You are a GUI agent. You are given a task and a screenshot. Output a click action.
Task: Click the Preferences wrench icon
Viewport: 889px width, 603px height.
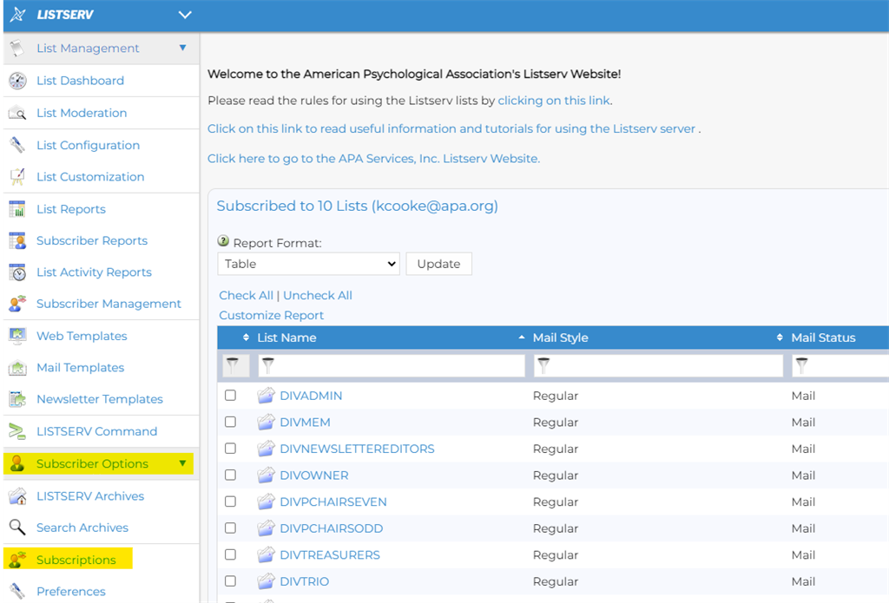[17, 591]
